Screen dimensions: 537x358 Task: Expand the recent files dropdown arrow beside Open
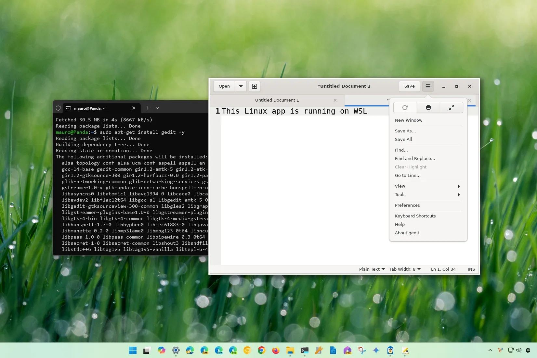[241, 86]
